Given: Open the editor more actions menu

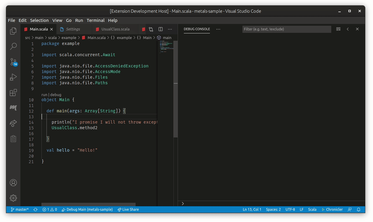Looking at the screenshot, I should tap(170, 29).
